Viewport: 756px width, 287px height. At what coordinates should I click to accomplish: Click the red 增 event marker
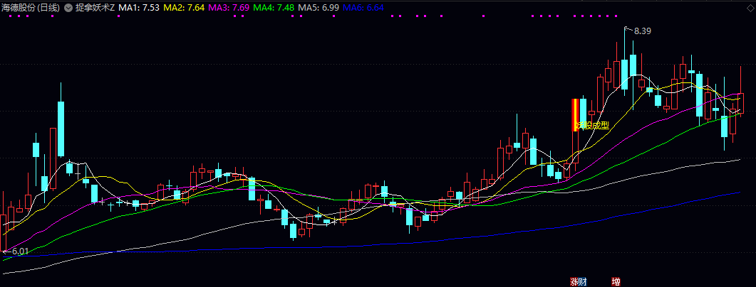[616, 282]
